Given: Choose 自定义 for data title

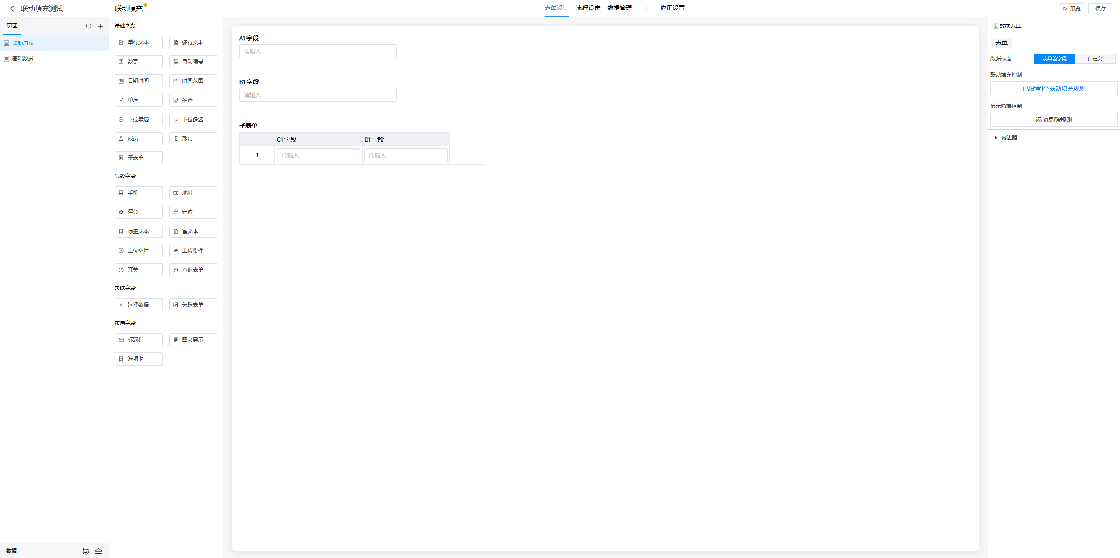Looking at the screenshot, I should point(1095,59).
